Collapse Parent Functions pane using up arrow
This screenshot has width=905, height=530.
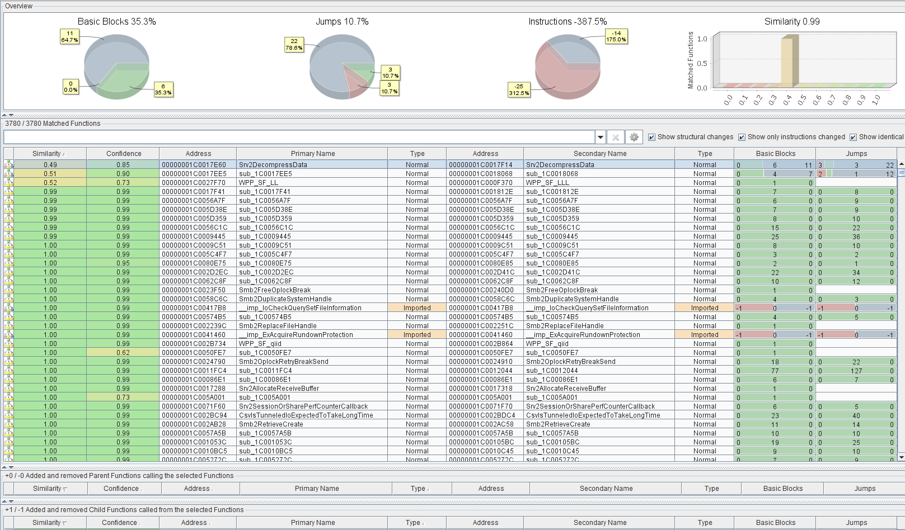click(x=4, y=501)
